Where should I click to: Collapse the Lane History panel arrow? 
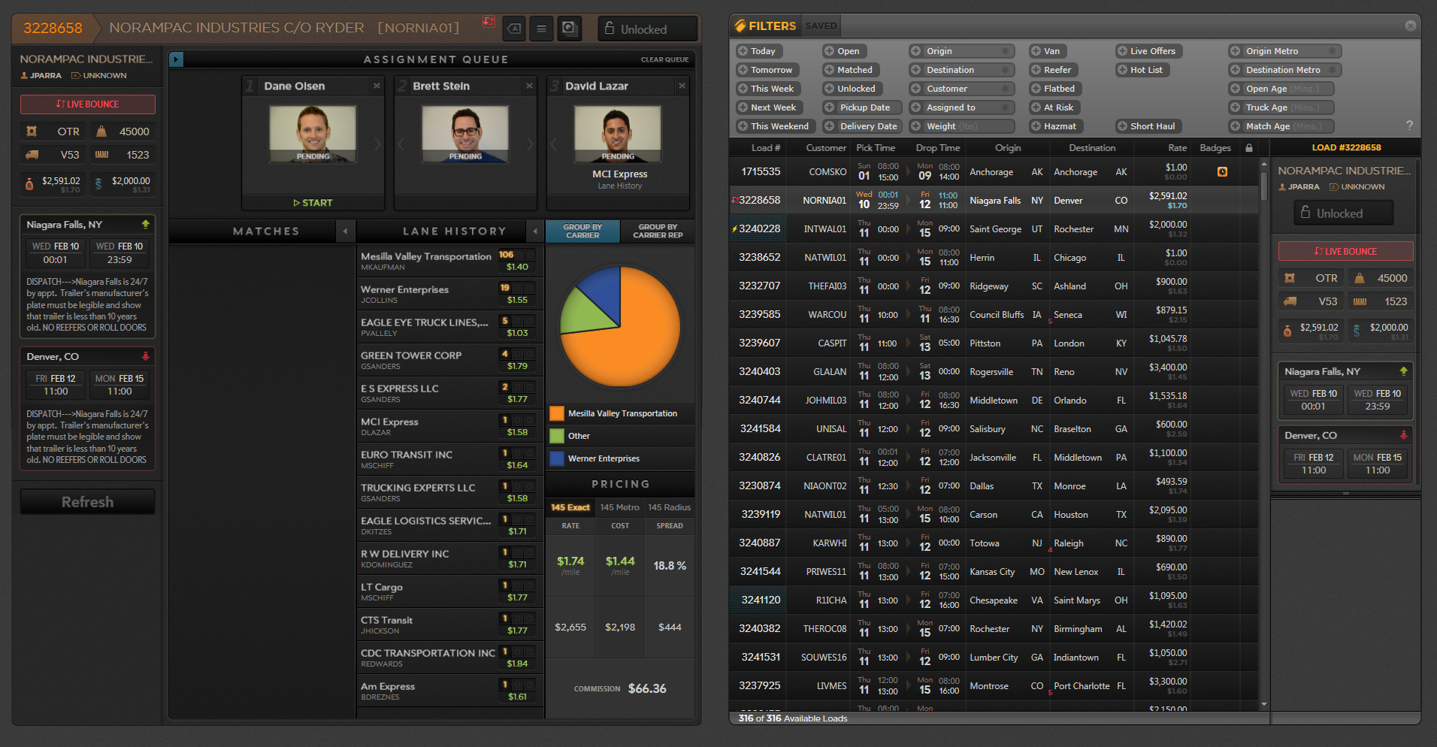[535, 231]
